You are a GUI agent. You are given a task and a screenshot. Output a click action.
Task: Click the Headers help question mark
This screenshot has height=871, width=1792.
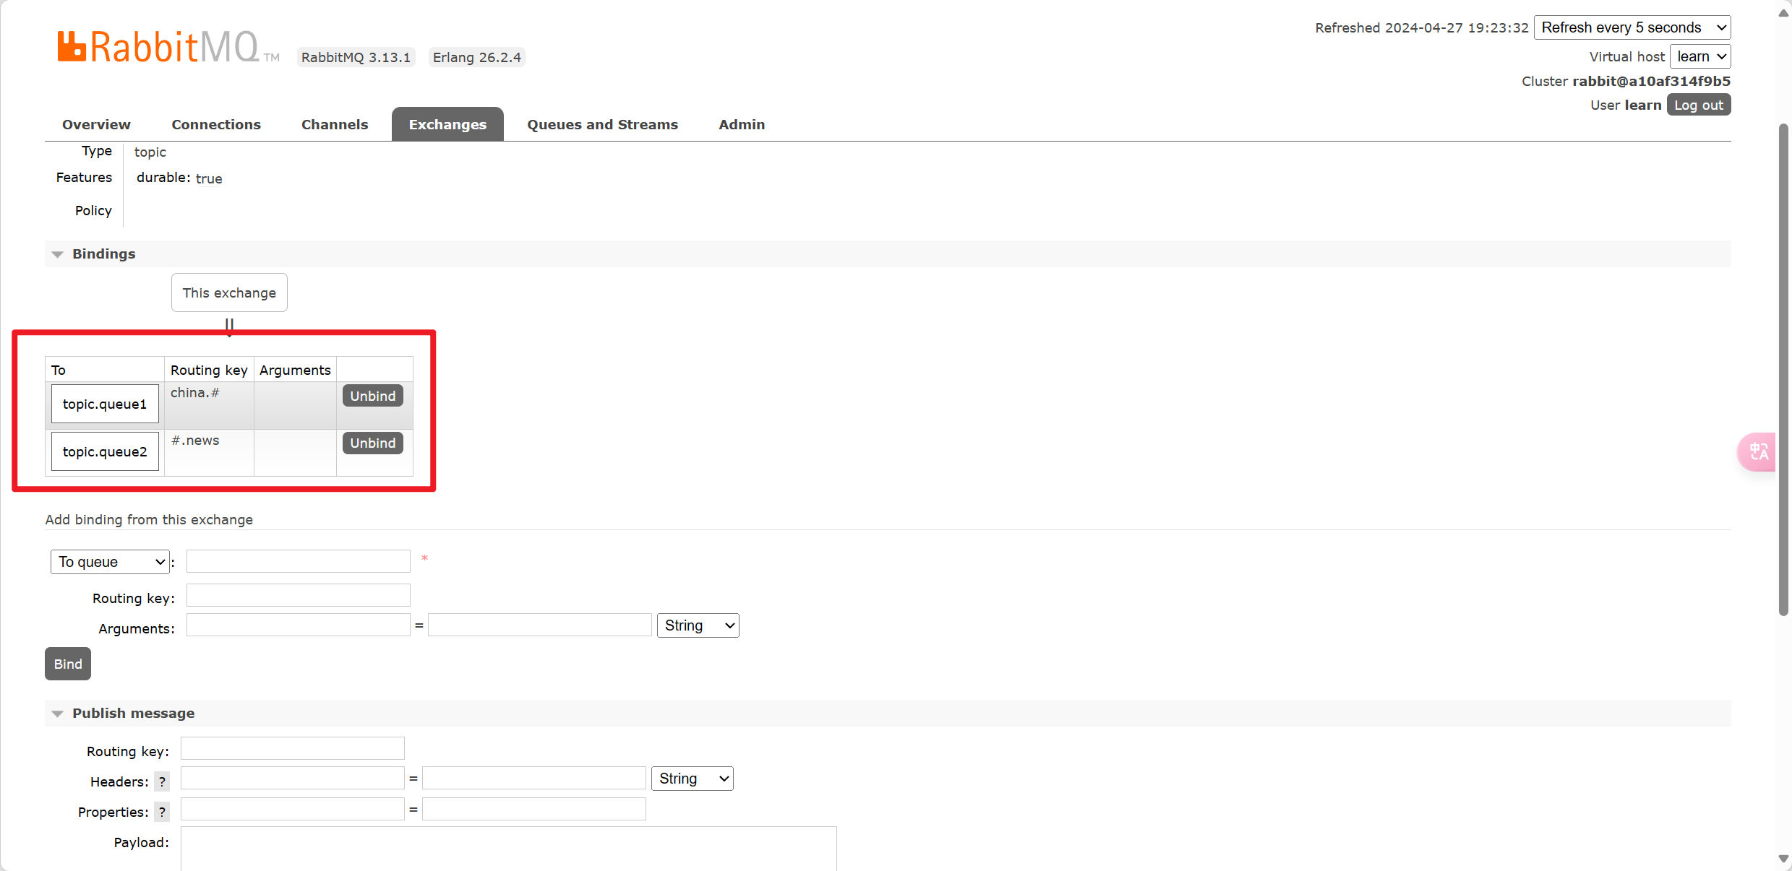click(162, 781)
